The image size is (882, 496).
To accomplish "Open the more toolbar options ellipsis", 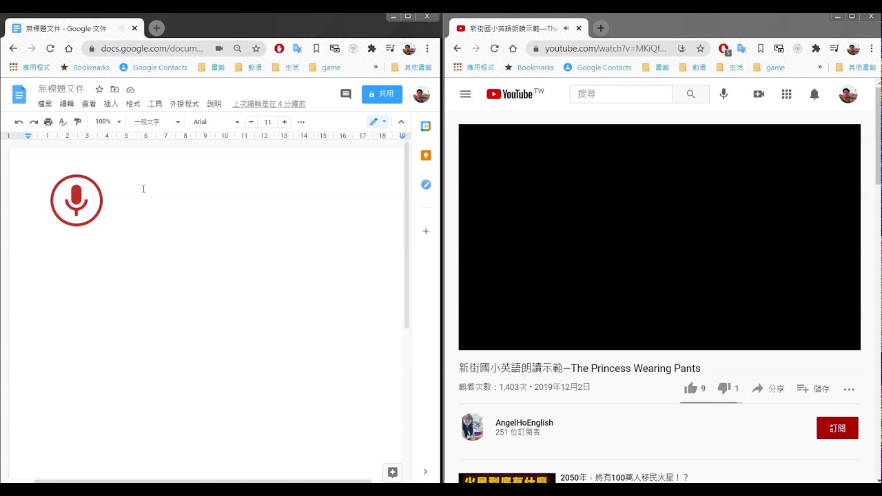I will 301,122.
